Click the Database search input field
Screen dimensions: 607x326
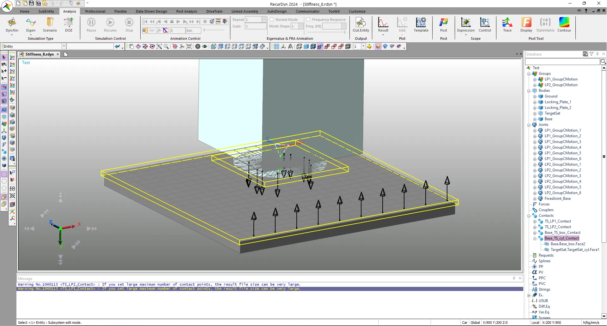coord(562,62)
